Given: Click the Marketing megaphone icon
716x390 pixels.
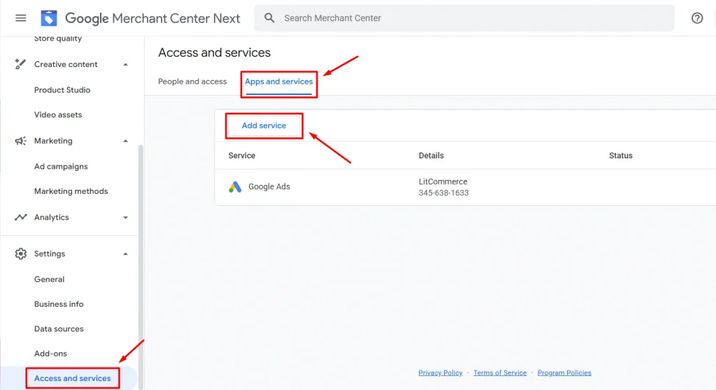Looking at the screenshot, I should tap(20, 141).
